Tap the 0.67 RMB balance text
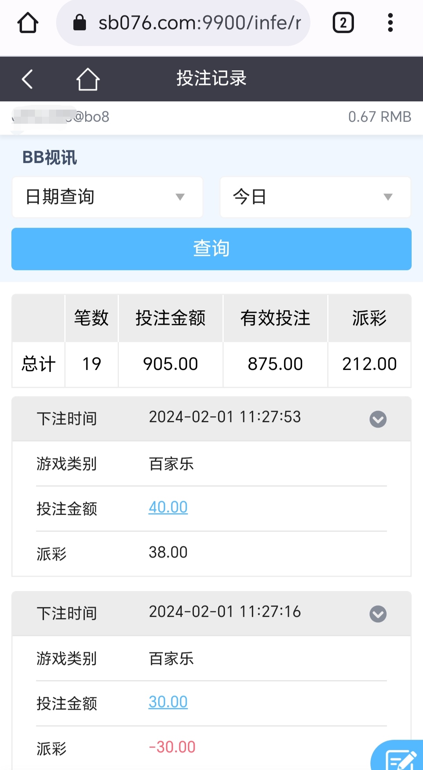The width and height of the screenshot is (423, 770). pos(379,117)
